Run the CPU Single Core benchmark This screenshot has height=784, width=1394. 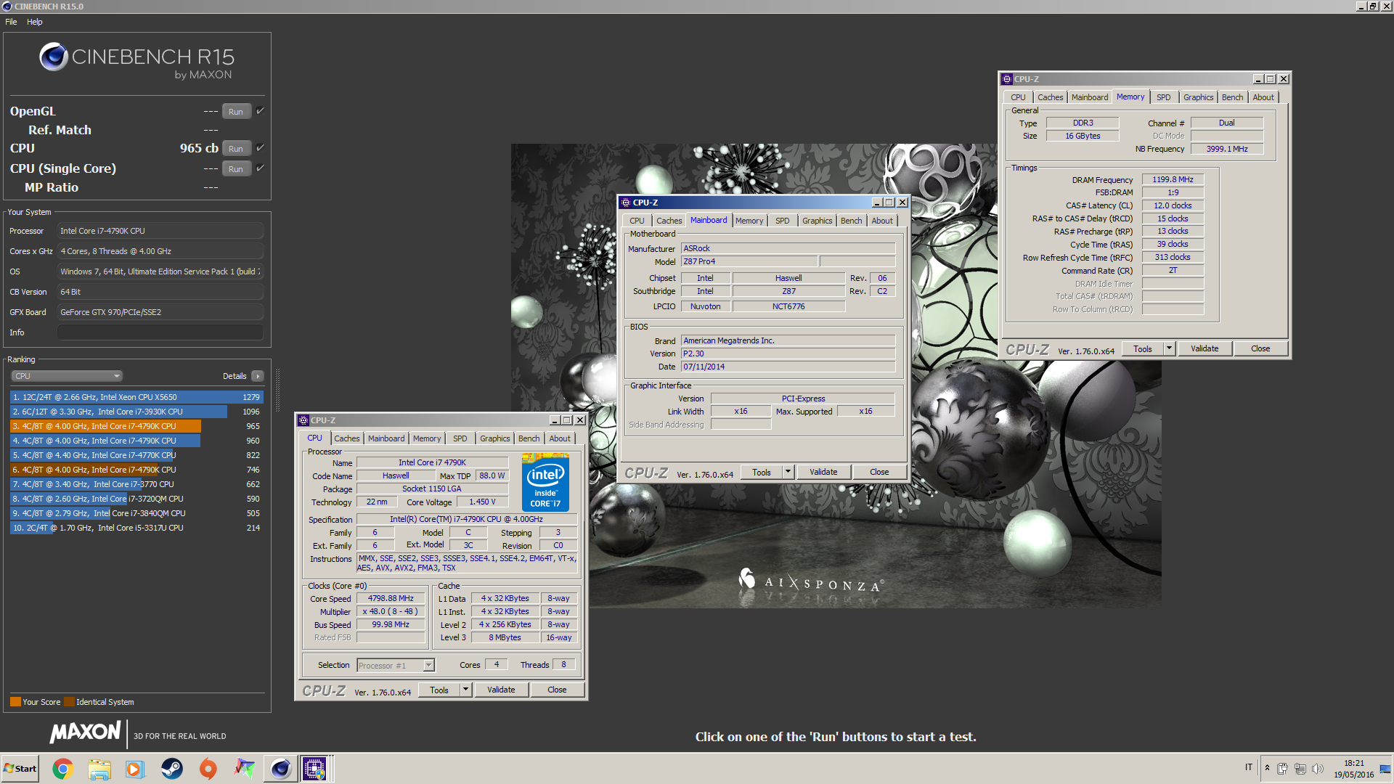(x=236, y=168)
